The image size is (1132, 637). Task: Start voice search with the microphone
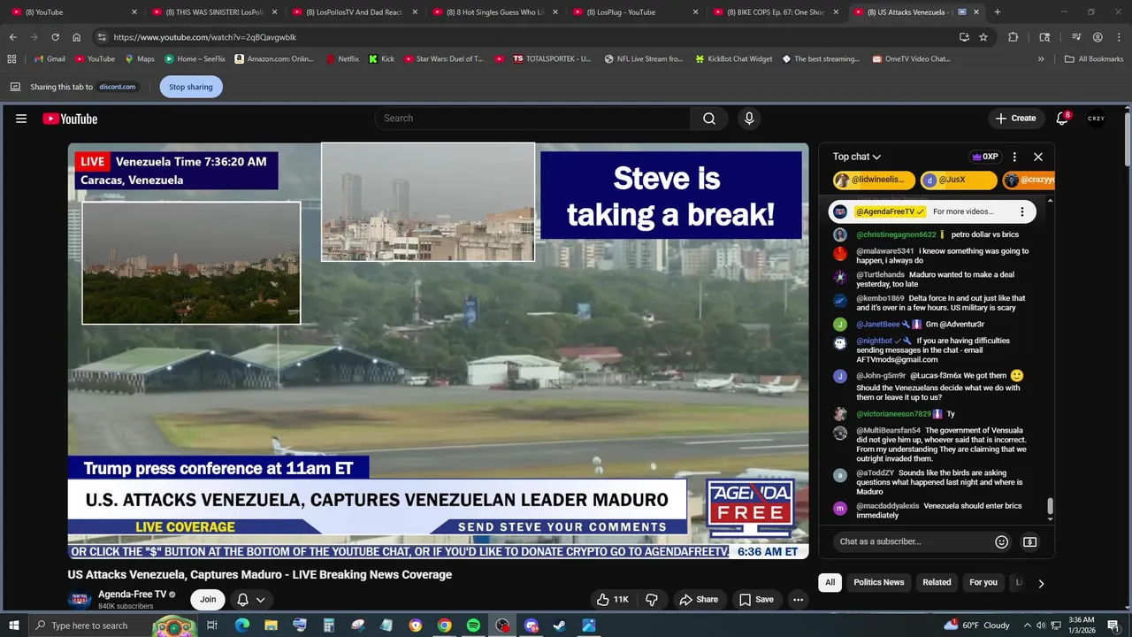(x=749, y=119)
